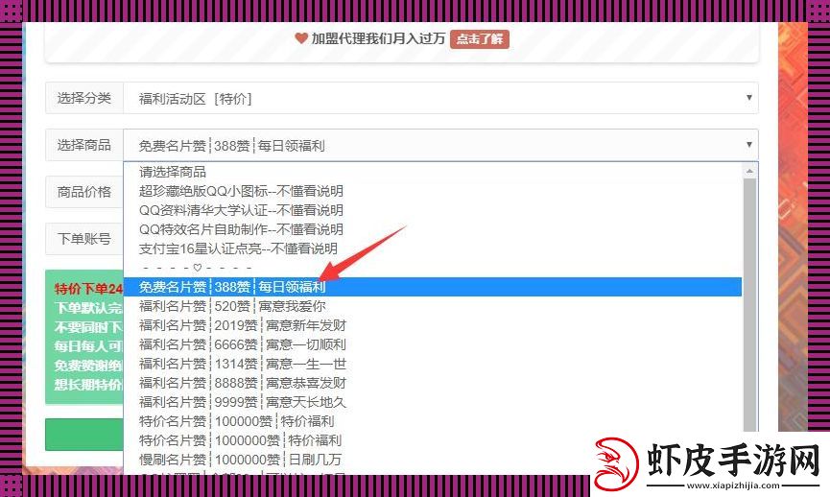Click the 选择商品 label

[x=84, y=145]
